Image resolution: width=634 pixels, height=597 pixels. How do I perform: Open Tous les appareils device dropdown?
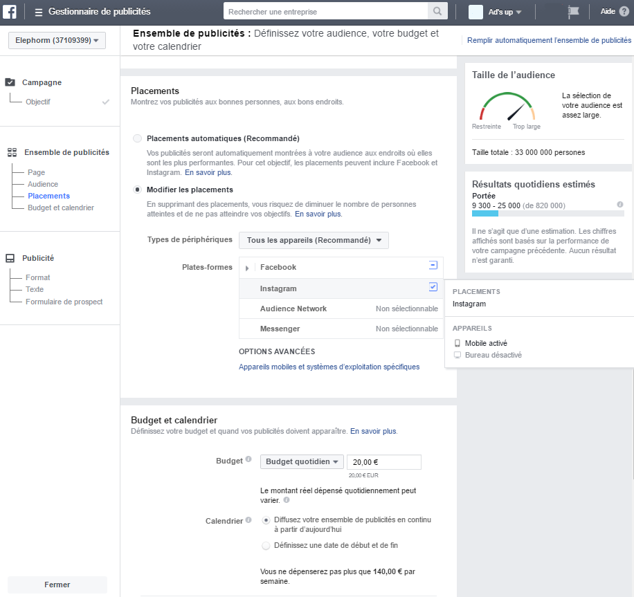click(314, 240)
